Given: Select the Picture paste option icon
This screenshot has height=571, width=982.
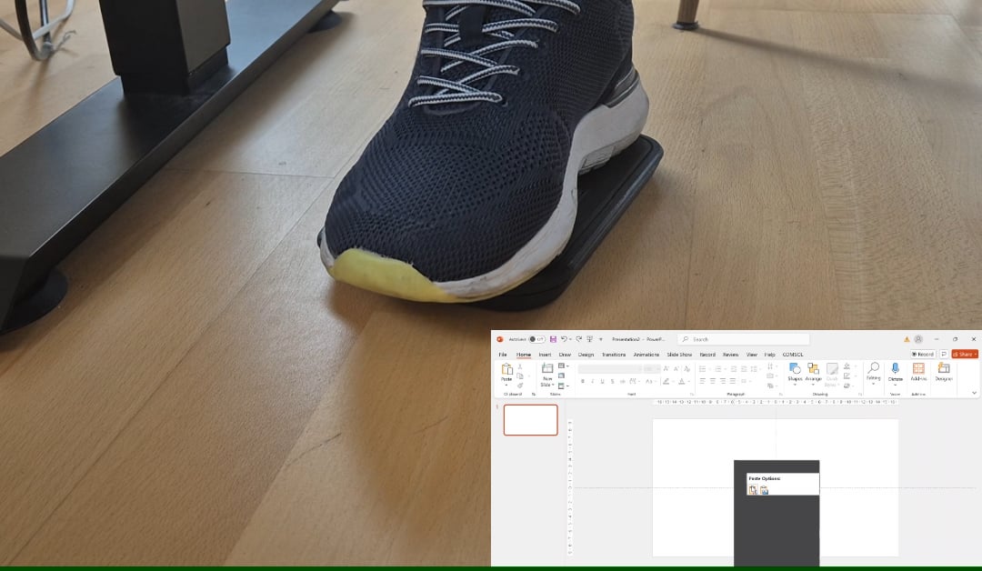Looking at the screenshot, I should point(764,490).
